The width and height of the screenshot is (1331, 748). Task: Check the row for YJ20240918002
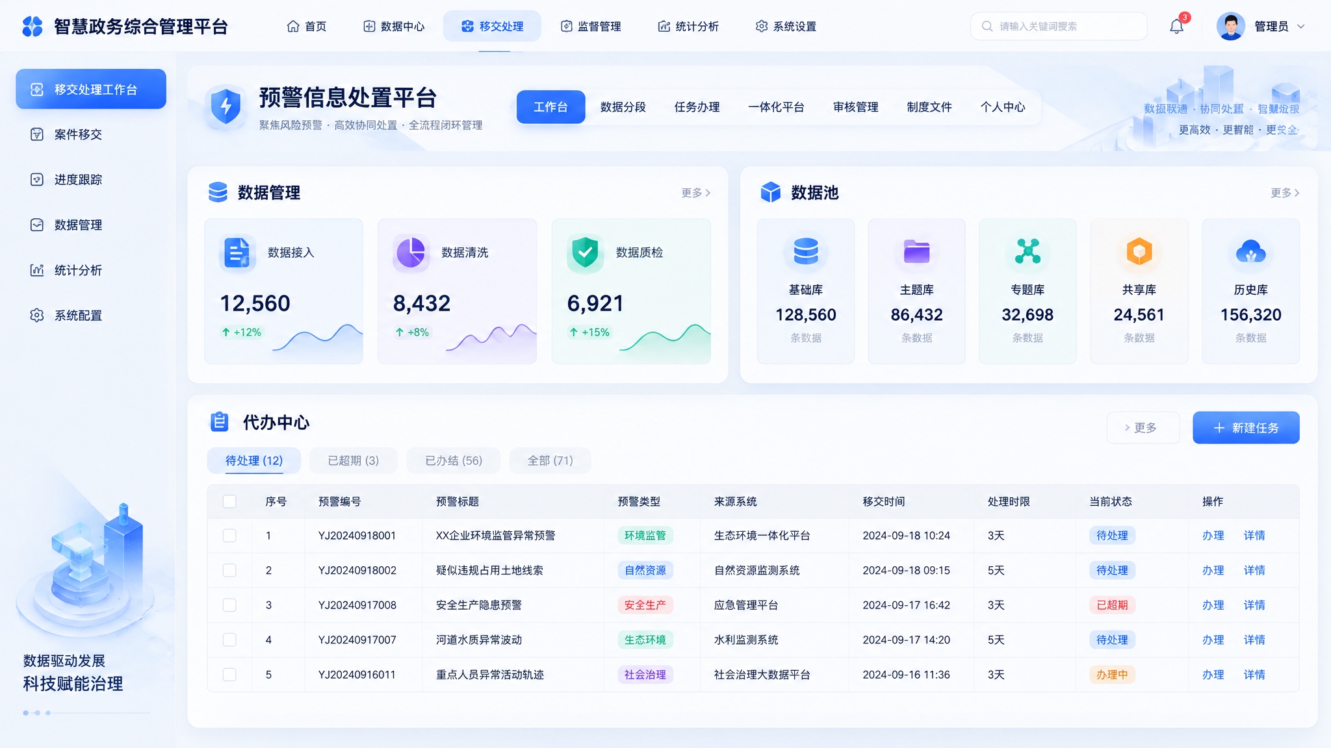tap(229, 570)
